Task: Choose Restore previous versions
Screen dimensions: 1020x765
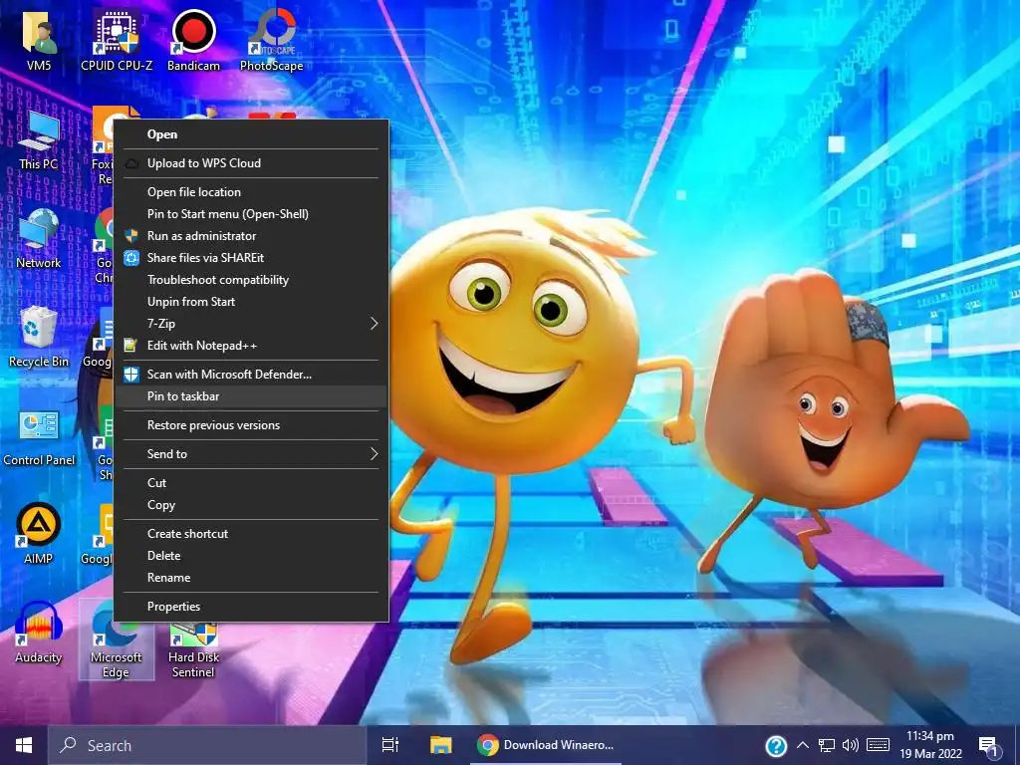Action: [x=251, y=425]
